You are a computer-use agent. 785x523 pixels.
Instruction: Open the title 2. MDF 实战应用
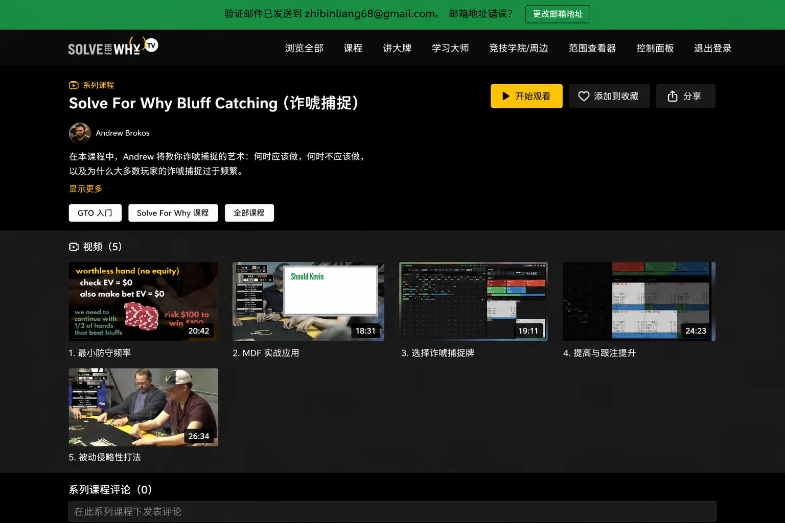[x=266, y=353]
